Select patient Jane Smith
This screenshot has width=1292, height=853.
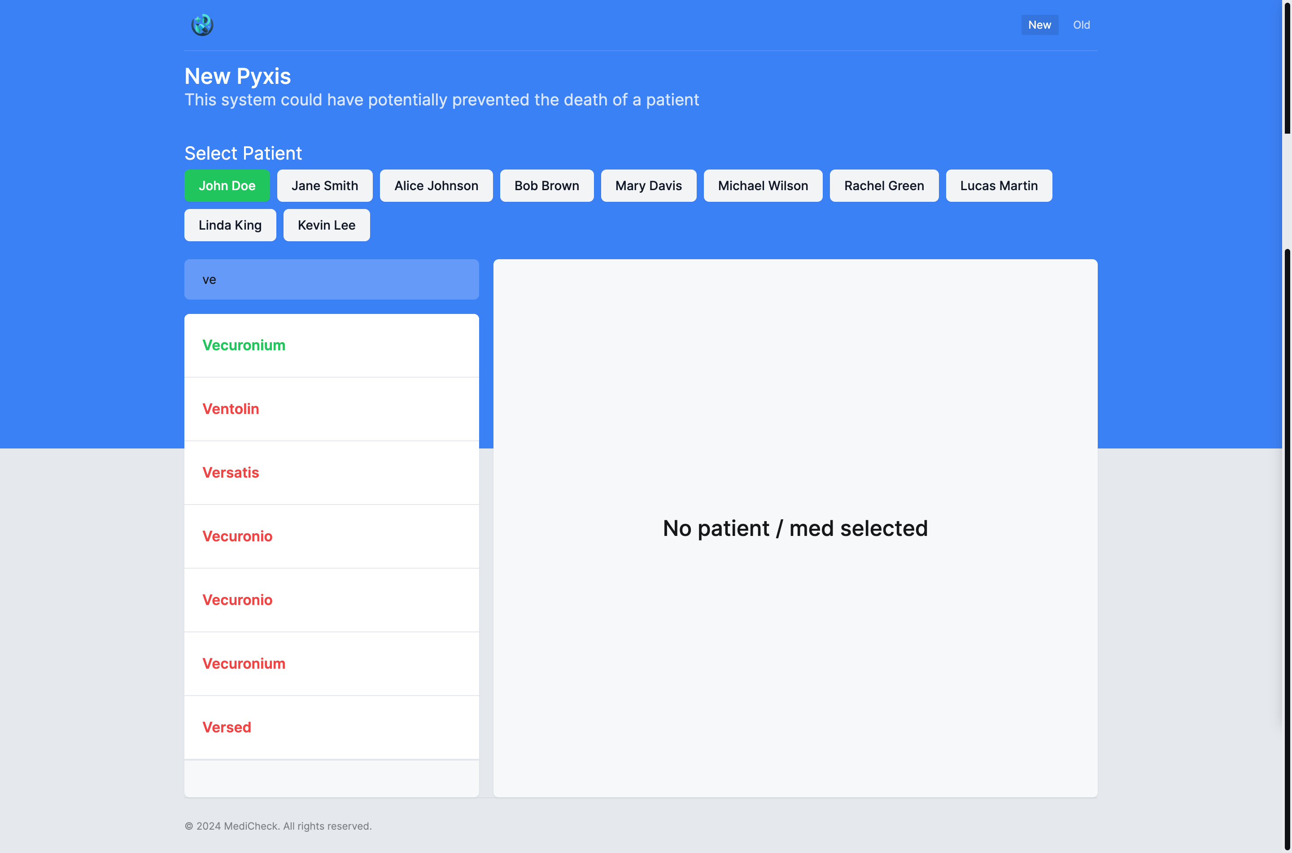(x=325, y=186)
